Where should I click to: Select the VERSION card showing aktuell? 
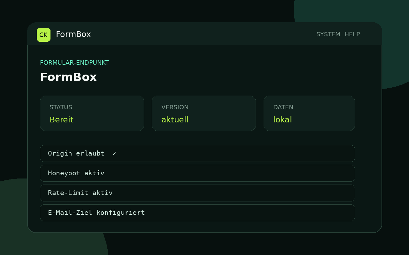tap(204, 113)
